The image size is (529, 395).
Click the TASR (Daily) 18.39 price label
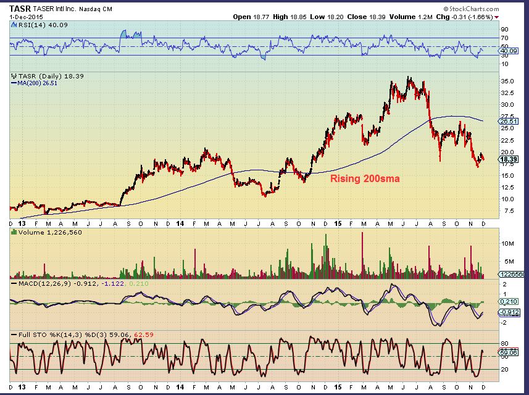(51, 77)
